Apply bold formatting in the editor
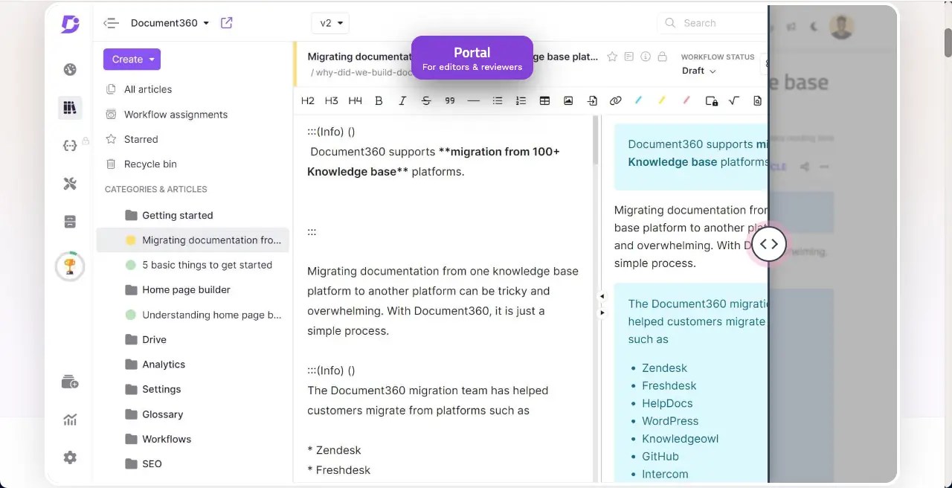This screenshot has height=488, width=952. (x=379, y=100)
